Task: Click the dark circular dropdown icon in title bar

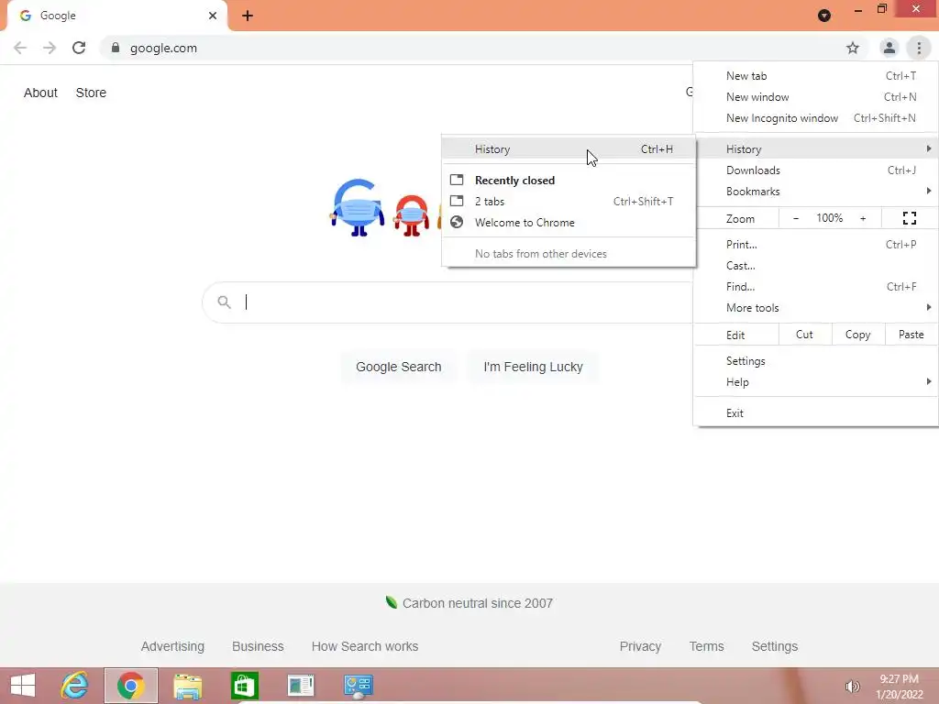Action: [824, 16]
